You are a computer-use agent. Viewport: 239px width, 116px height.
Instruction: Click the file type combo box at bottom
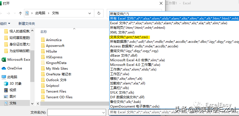pos(174,112)
